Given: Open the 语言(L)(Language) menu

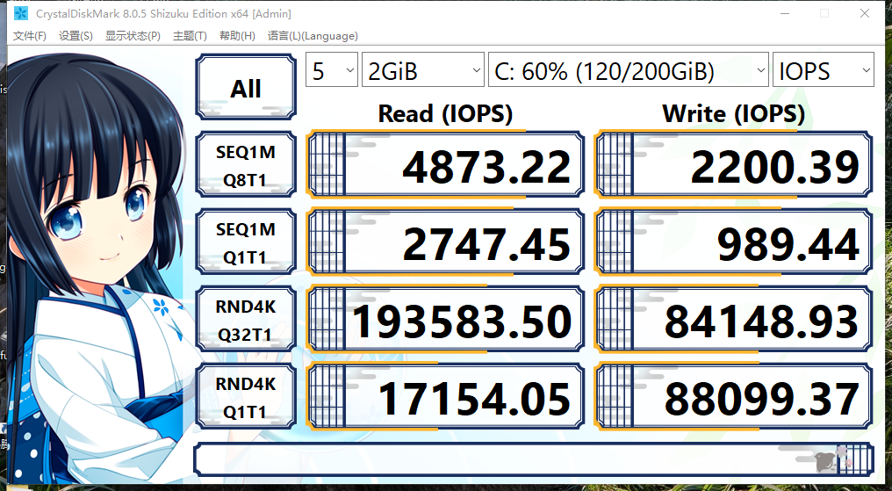Looking at the screenshot, I should pos(313,36).
